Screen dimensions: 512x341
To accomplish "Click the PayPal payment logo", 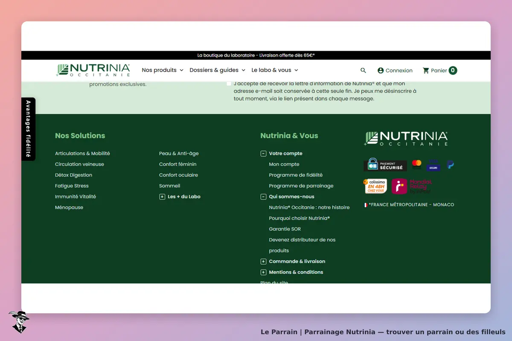I will pyautogui.click(x=450, y=164).
